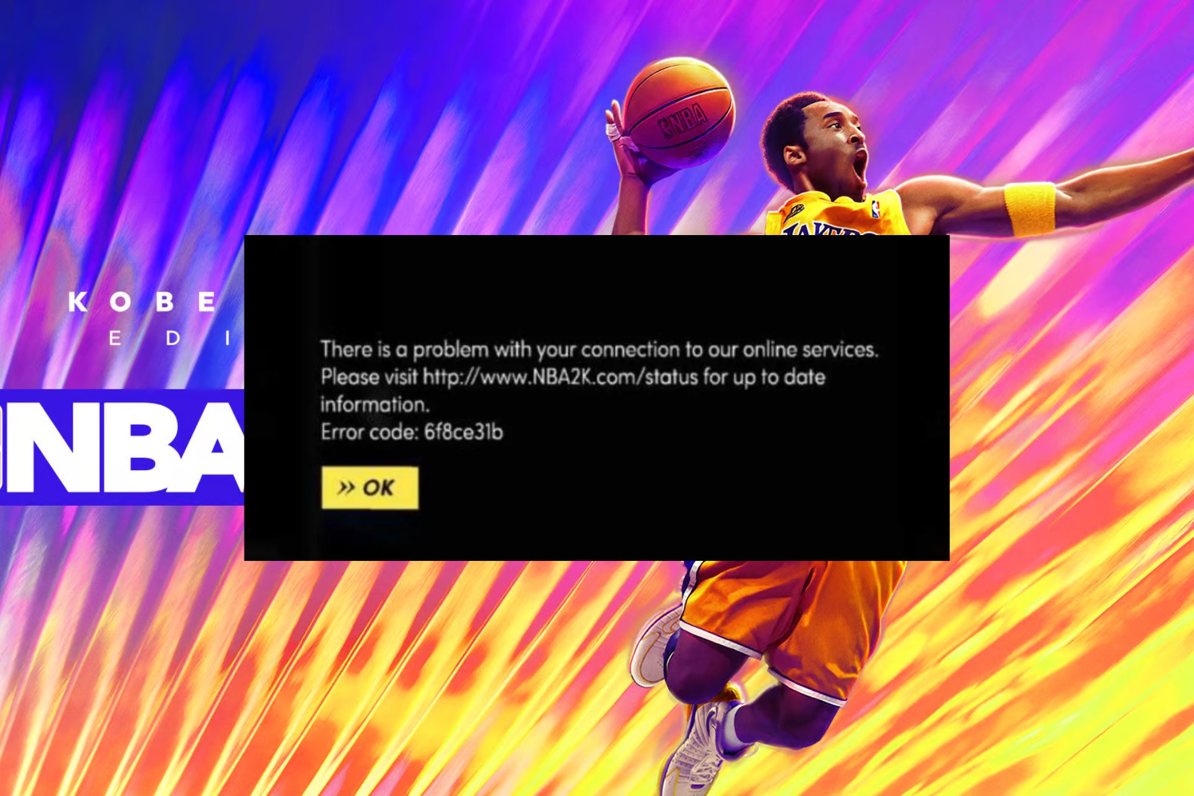Select the error code 6f8ce31b text
Screen dimensions: 1194x796
tap(463, 432)
